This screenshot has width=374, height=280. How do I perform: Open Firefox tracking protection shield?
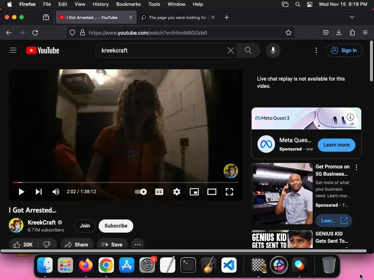pyautogui.click(x=72, y=32)
